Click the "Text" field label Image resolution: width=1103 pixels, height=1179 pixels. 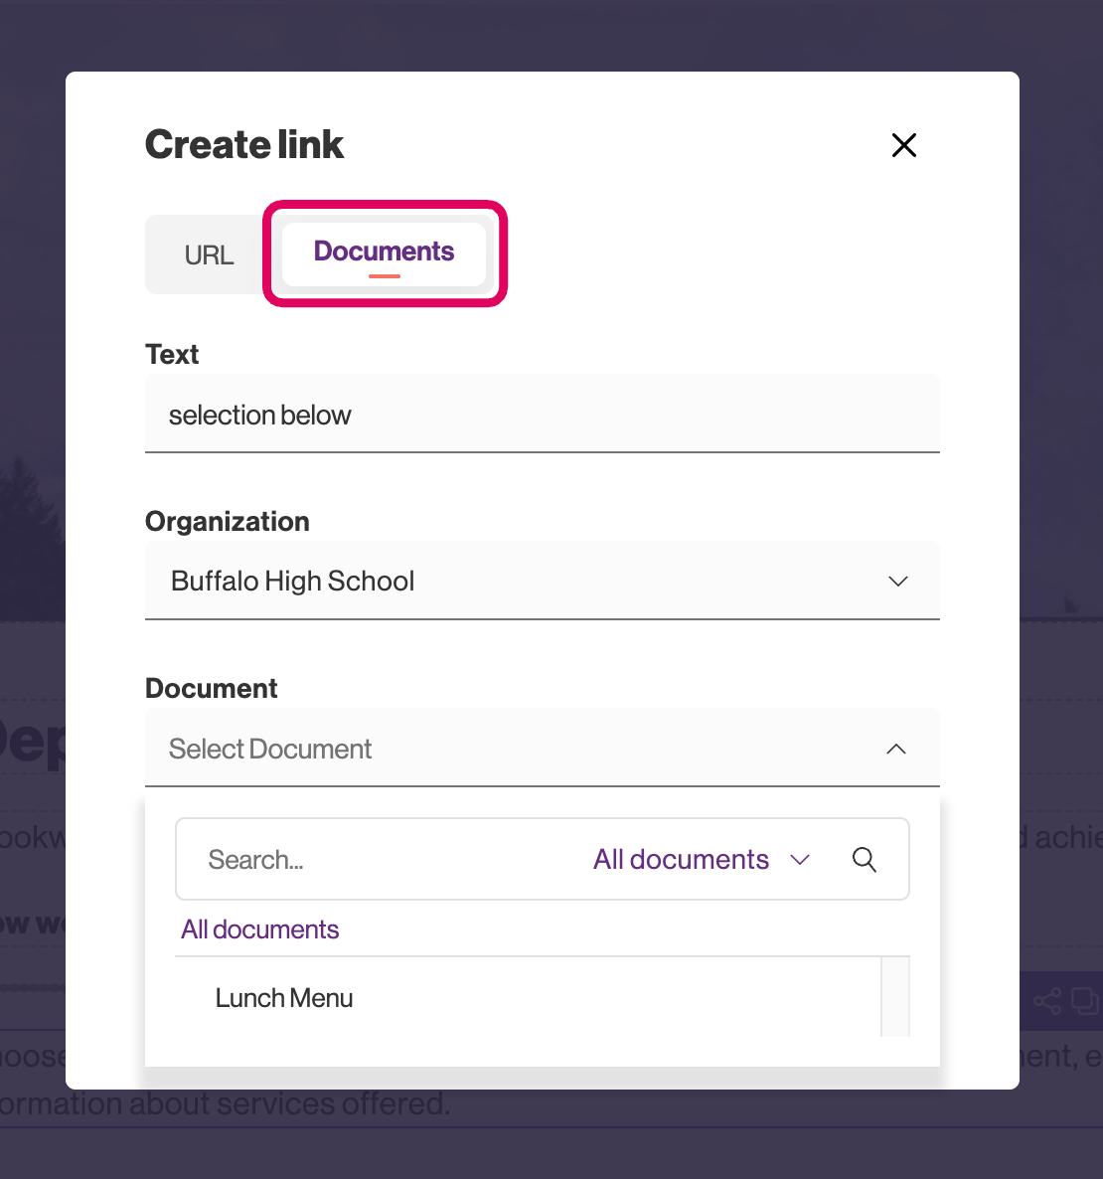pos(172,355)
